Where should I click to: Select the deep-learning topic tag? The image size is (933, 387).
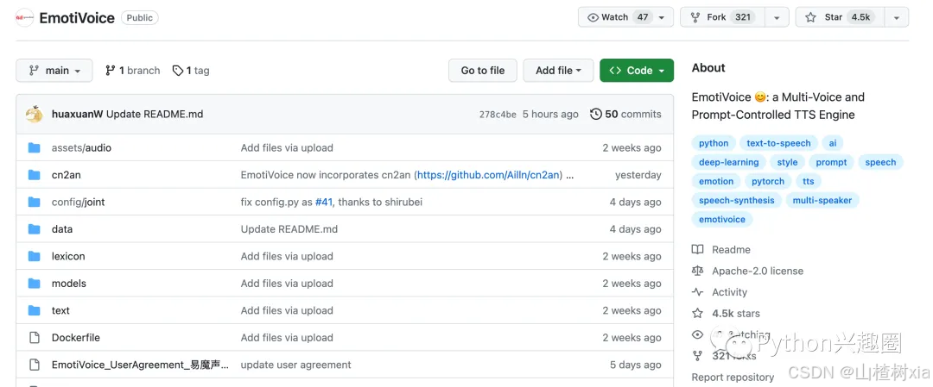[x=729, y=162]
